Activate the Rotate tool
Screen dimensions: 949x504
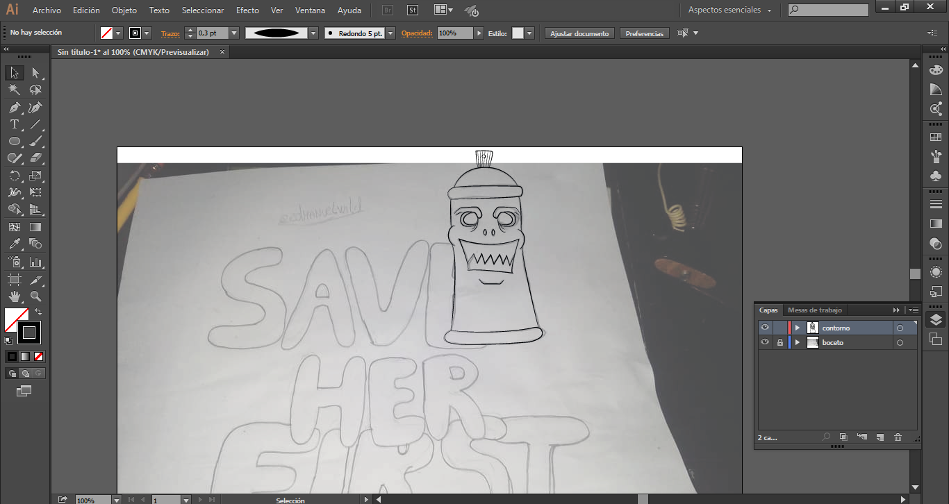(x=14, y=176)
